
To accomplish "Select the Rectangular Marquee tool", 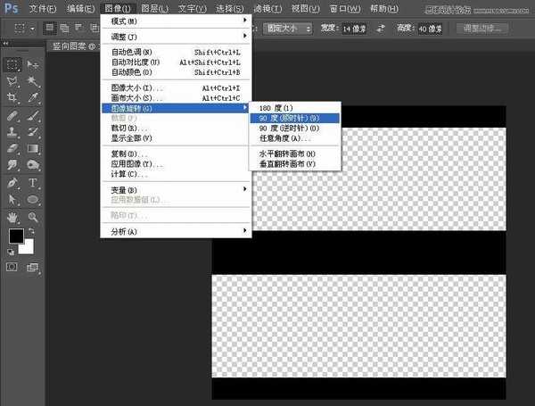I will (x=13, y=64).
